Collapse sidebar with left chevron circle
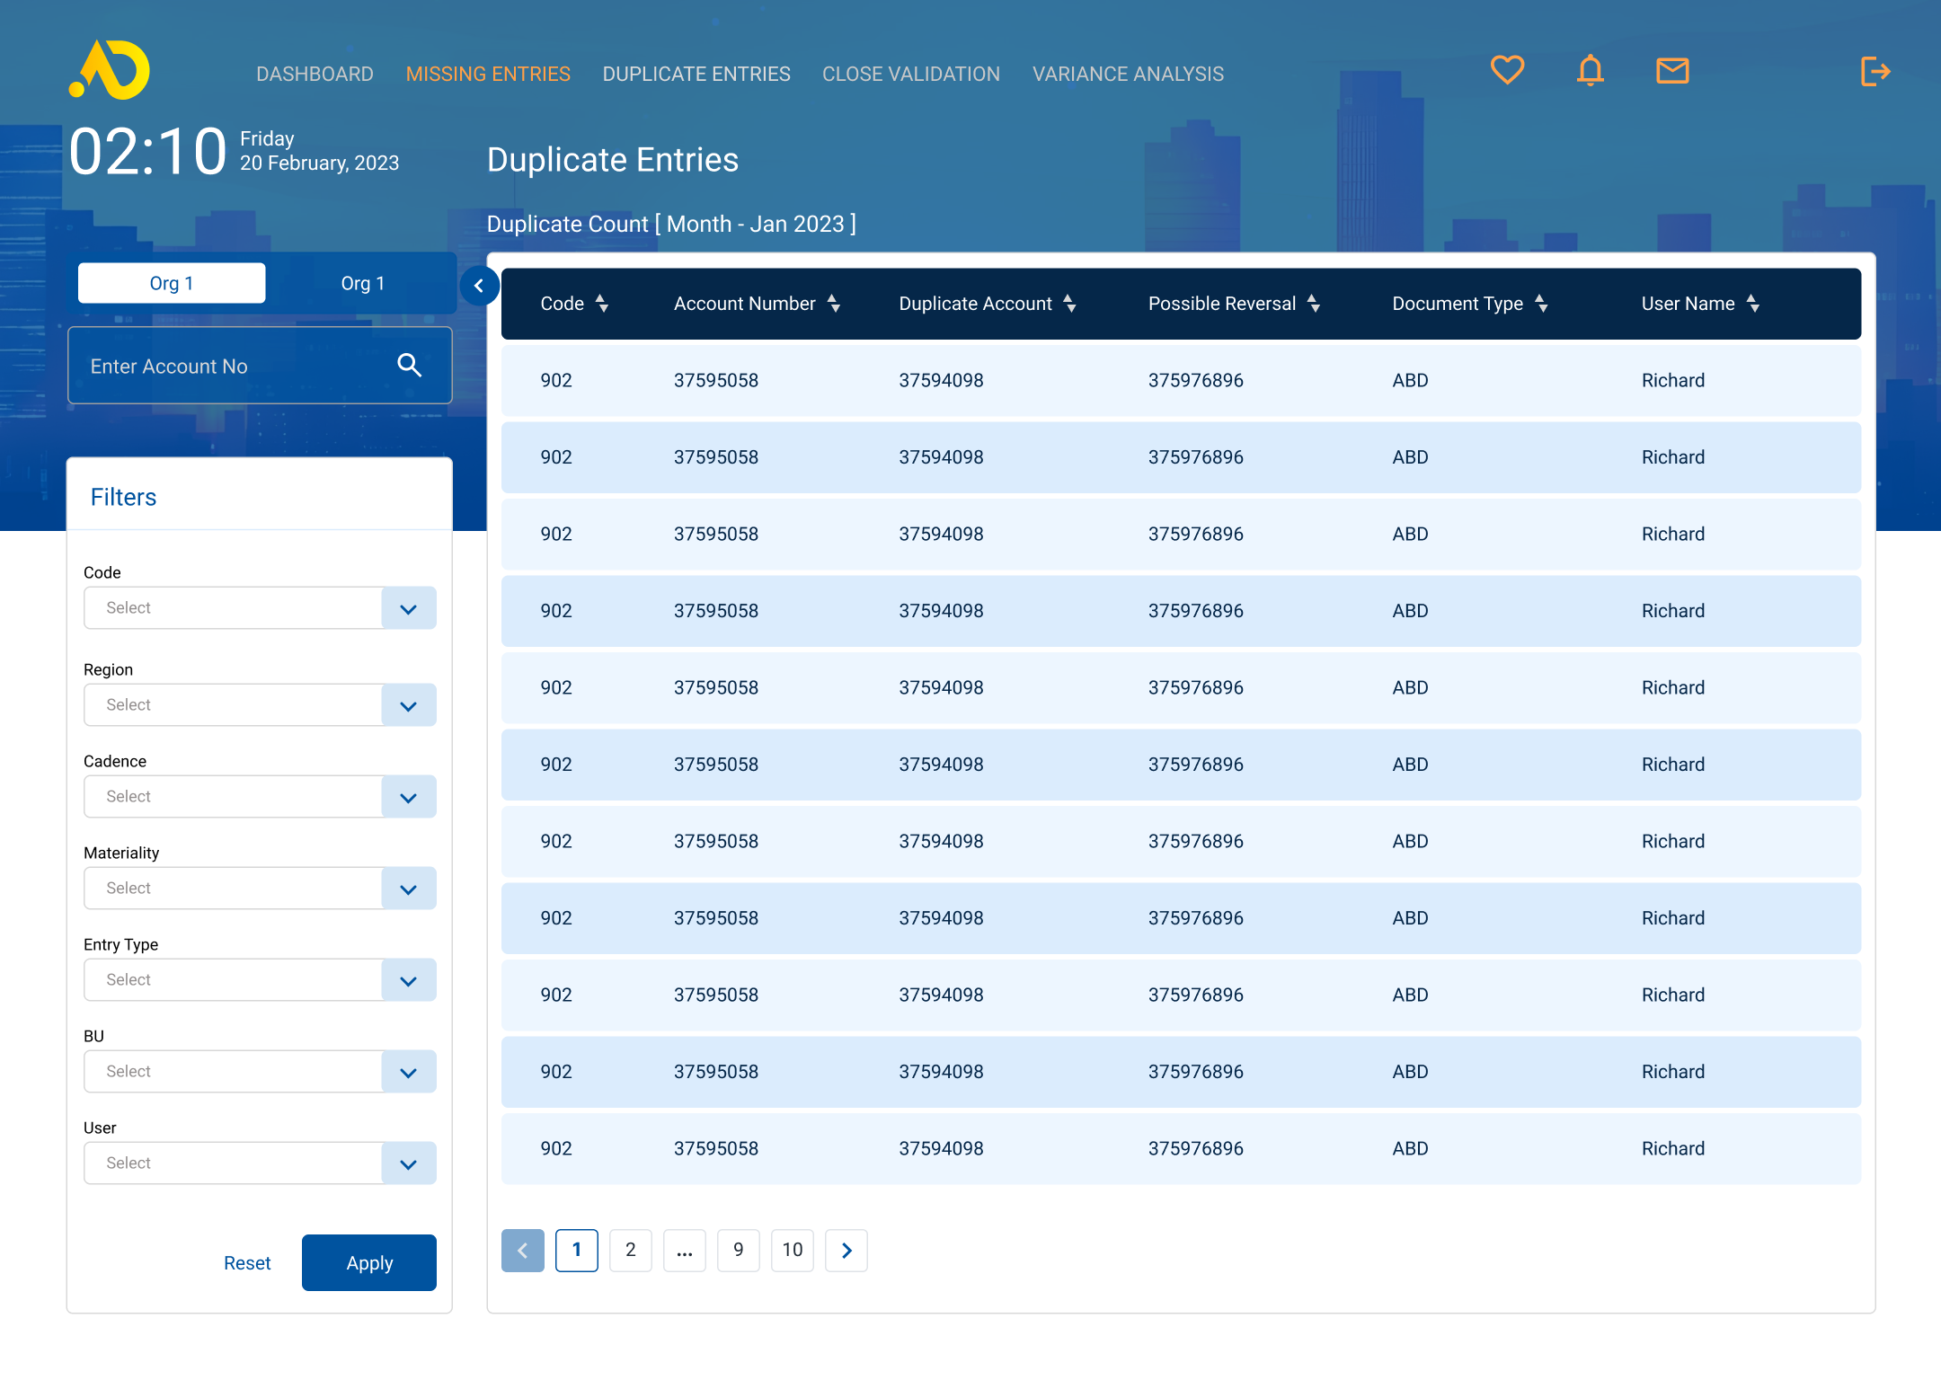Image resolution: width=1941 pixels, height=1380 pixels. (x=479, y=286)
